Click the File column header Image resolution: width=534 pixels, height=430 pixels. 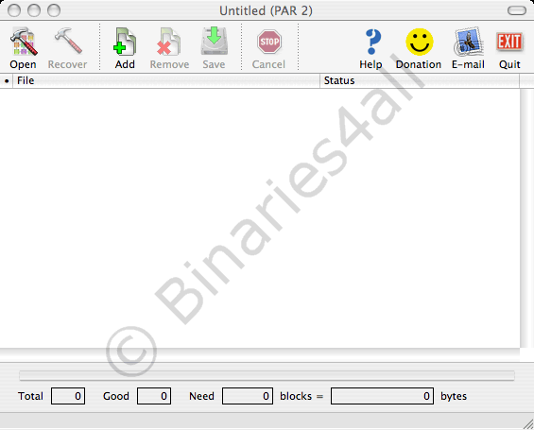point(166,80)
